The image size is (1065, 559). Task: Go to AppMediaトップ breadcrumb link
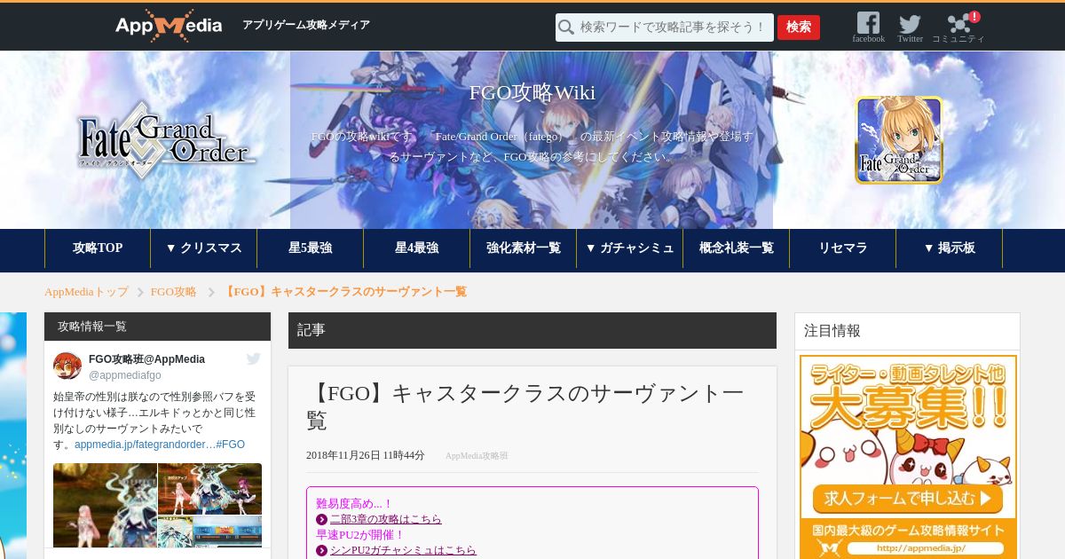coord(86,292)
